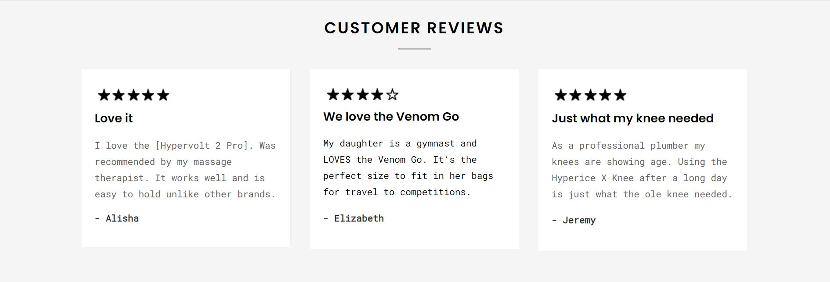Click the Hypervolt 2 Pro review text
Image resolution: width=830 pixels, height=282 pixels.
[x=185, y=170]
